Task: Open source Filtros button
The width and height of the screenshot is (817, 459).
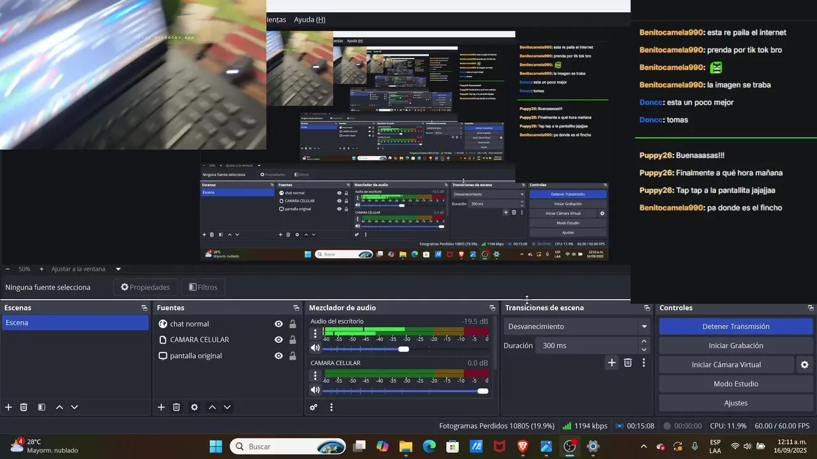Action: point(204,288)
